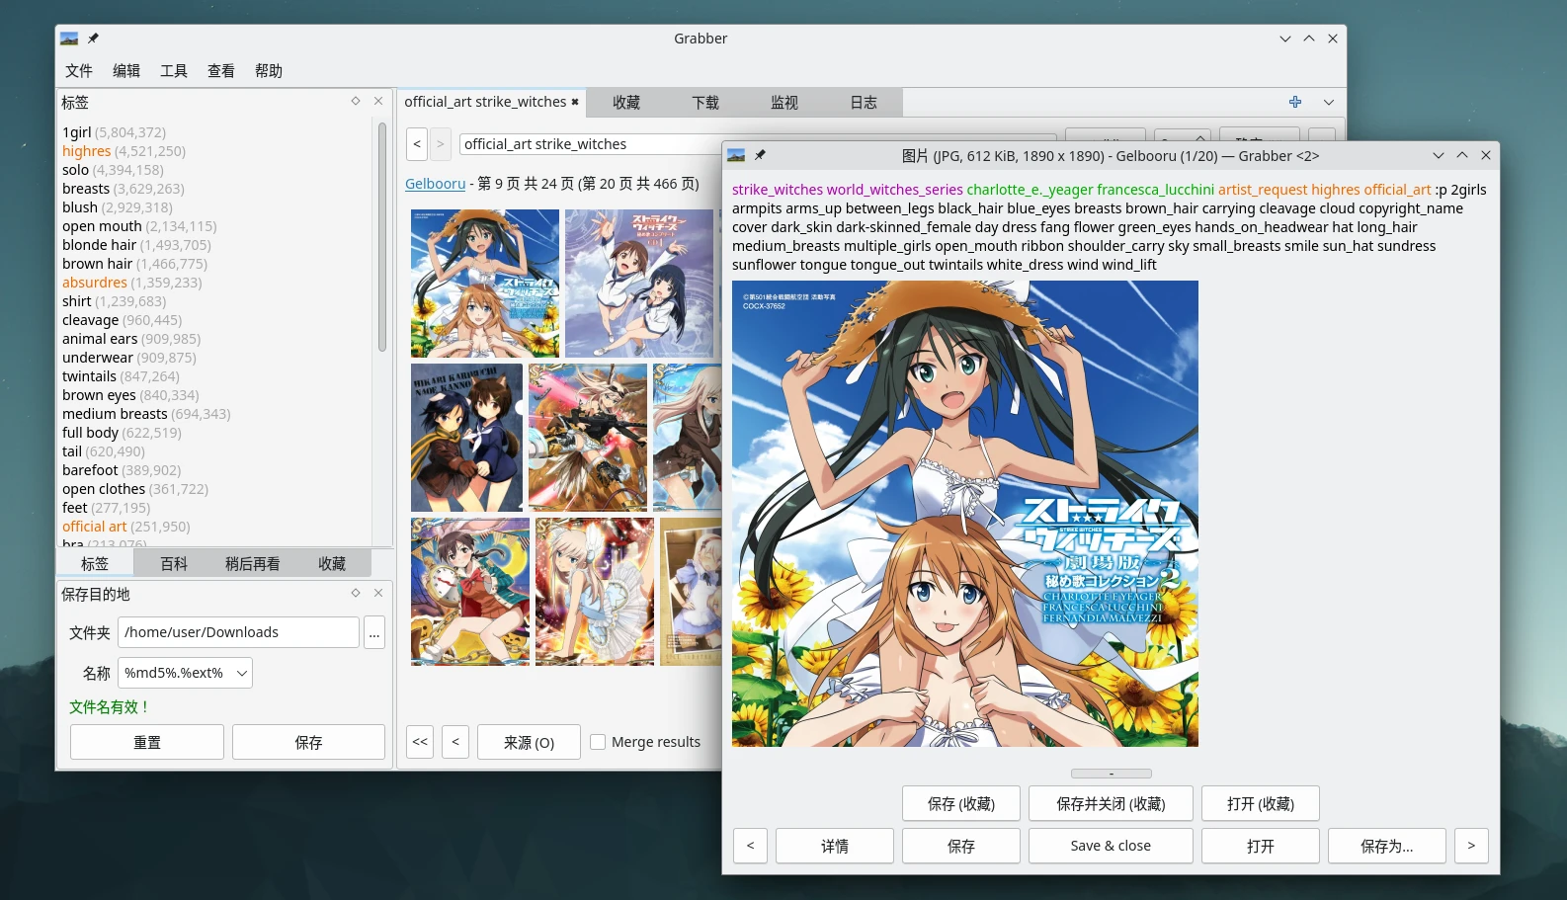The width and height of the screenshot is (1567, 900).
Task: Close the 保存目的地 panel
Action: point(378,593)
